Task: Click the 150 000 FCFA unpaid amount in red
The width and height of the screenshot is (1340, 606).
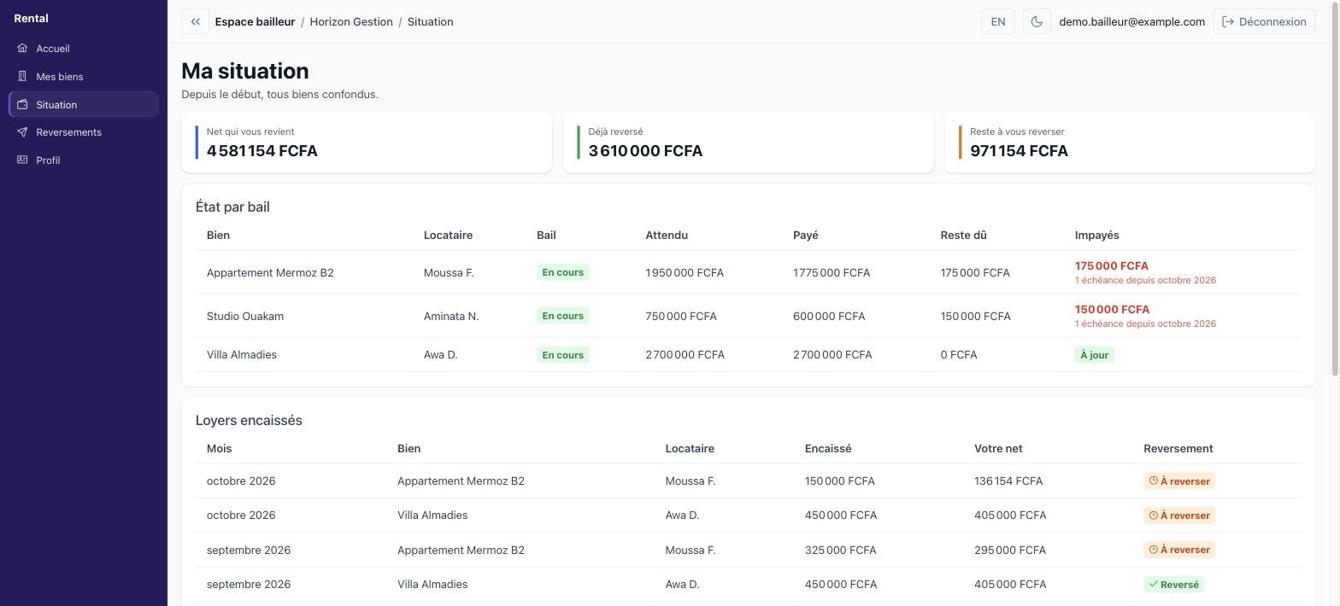Action: point(1111,310)
